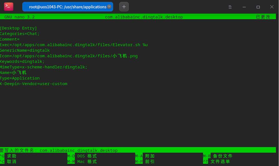The image size is (279, 166).
Task: Open the terminal hamburger menu
Action: coord(230,7)
